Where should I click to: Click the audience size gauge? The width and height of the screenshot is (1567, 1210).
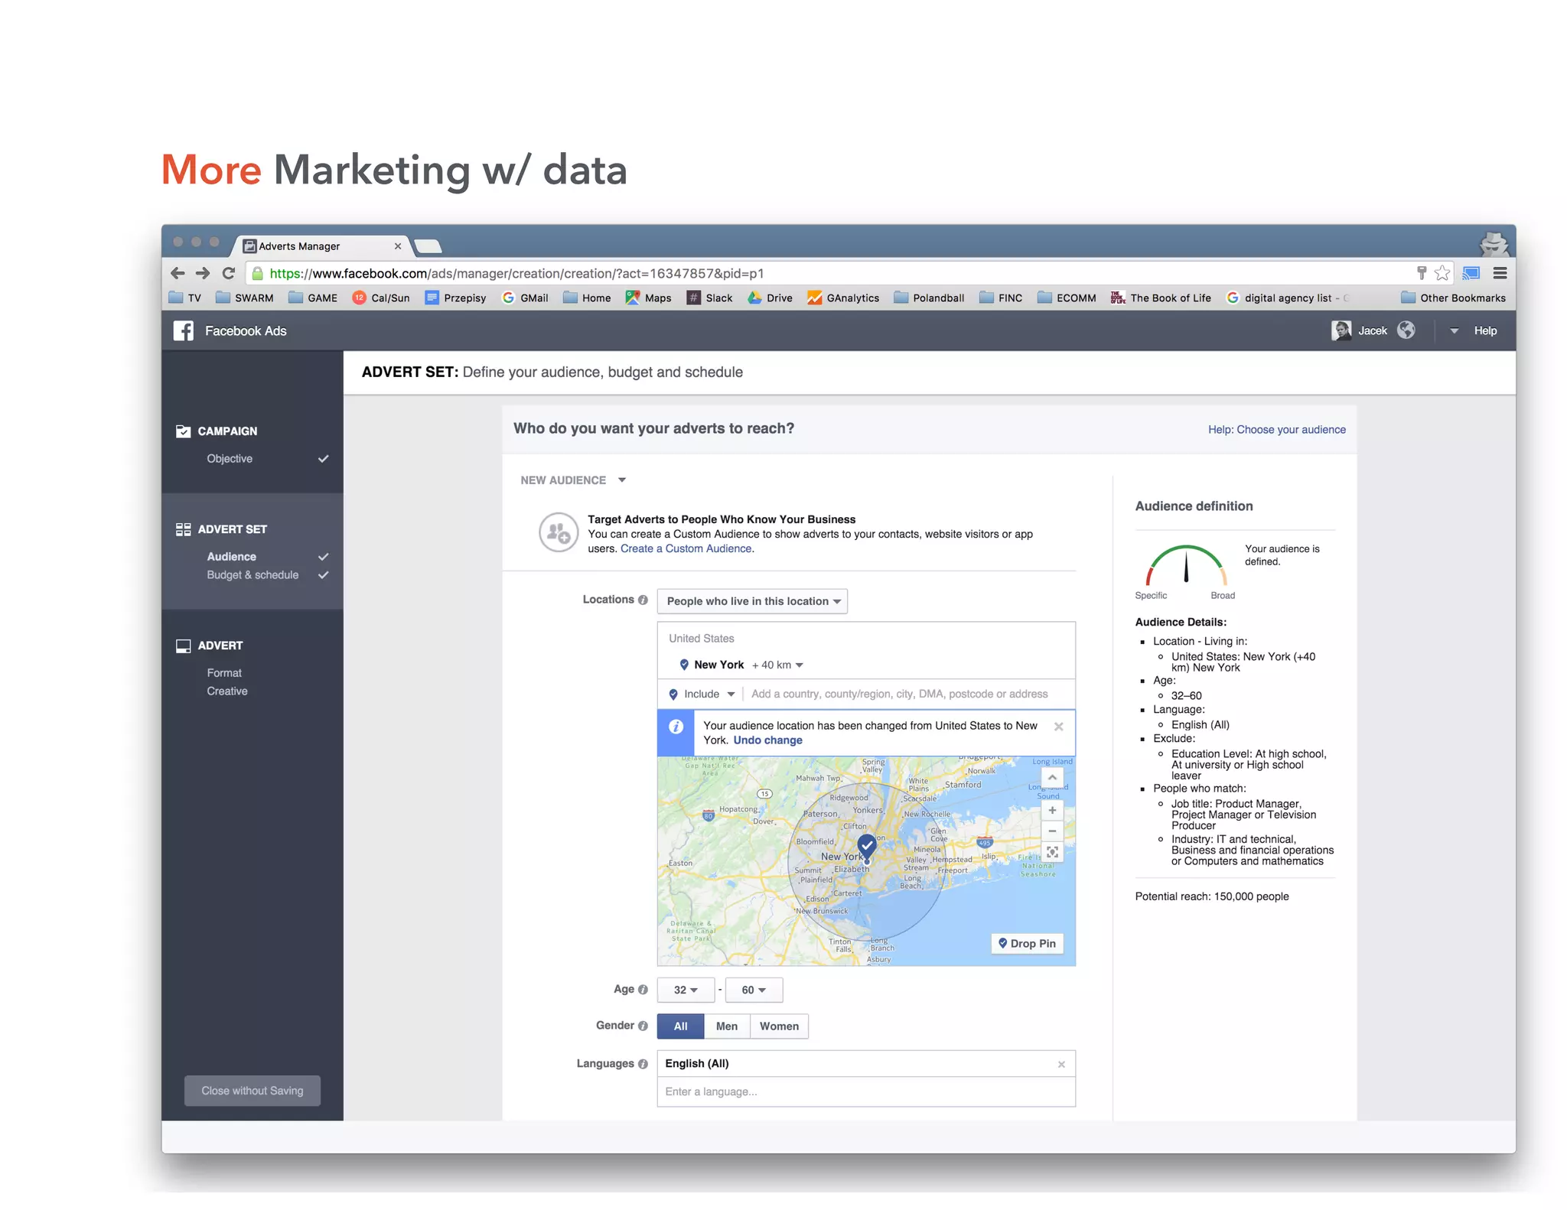[x=1185, y=566]
